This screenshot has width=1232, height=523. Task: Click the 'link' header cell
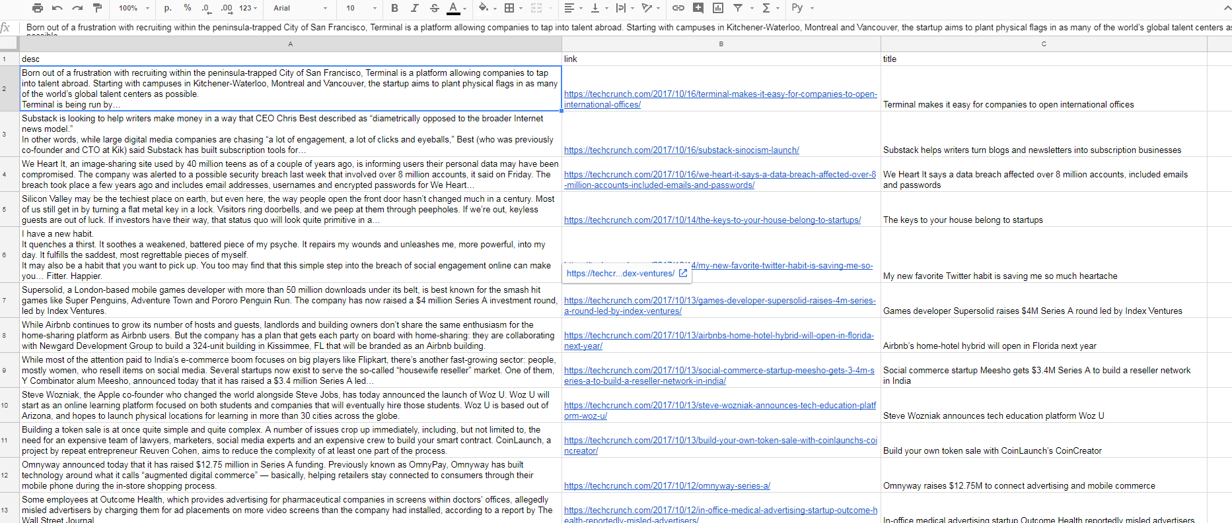click(721, 59)
